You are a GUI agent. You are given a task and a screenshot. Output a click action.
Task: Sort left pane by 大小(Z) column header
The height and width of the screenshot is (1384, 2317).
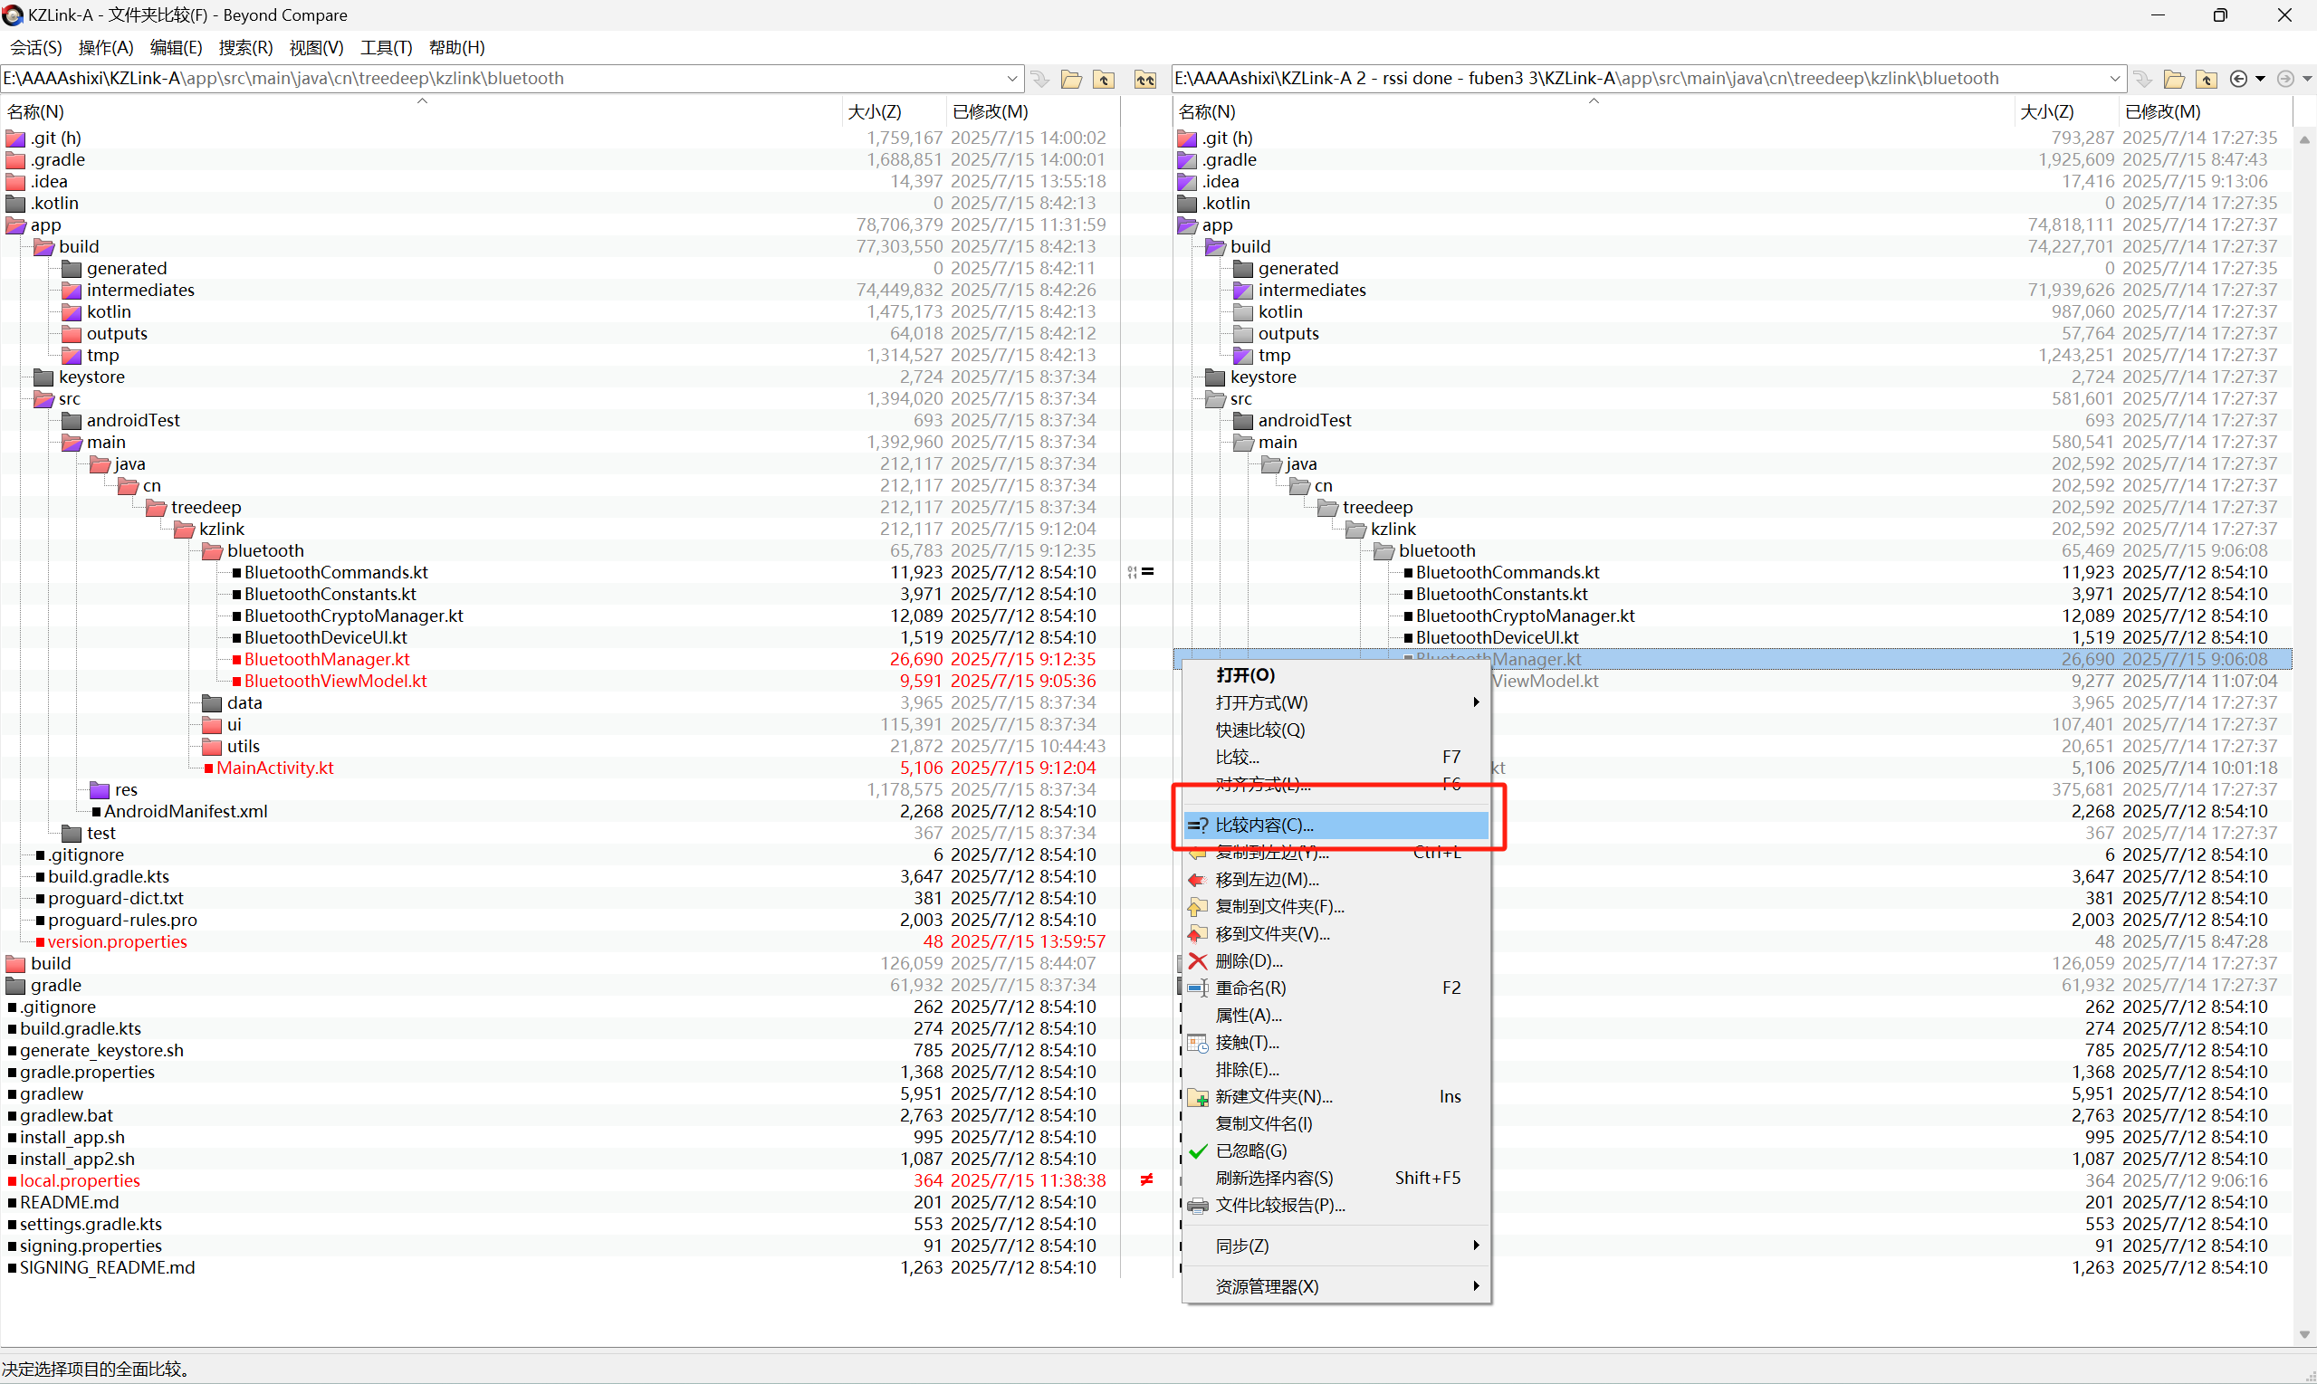(895, 111)
